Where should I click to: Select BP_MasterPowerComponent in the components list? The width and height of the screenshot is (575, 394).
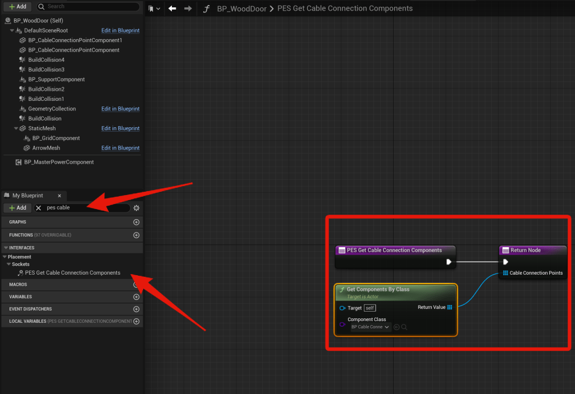click(x=58, y=162)
